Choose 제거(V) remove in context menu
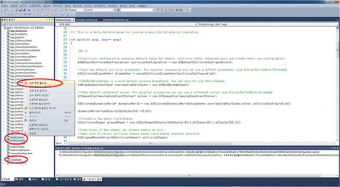Screen dimensions: 340x187 pos(33,120)
